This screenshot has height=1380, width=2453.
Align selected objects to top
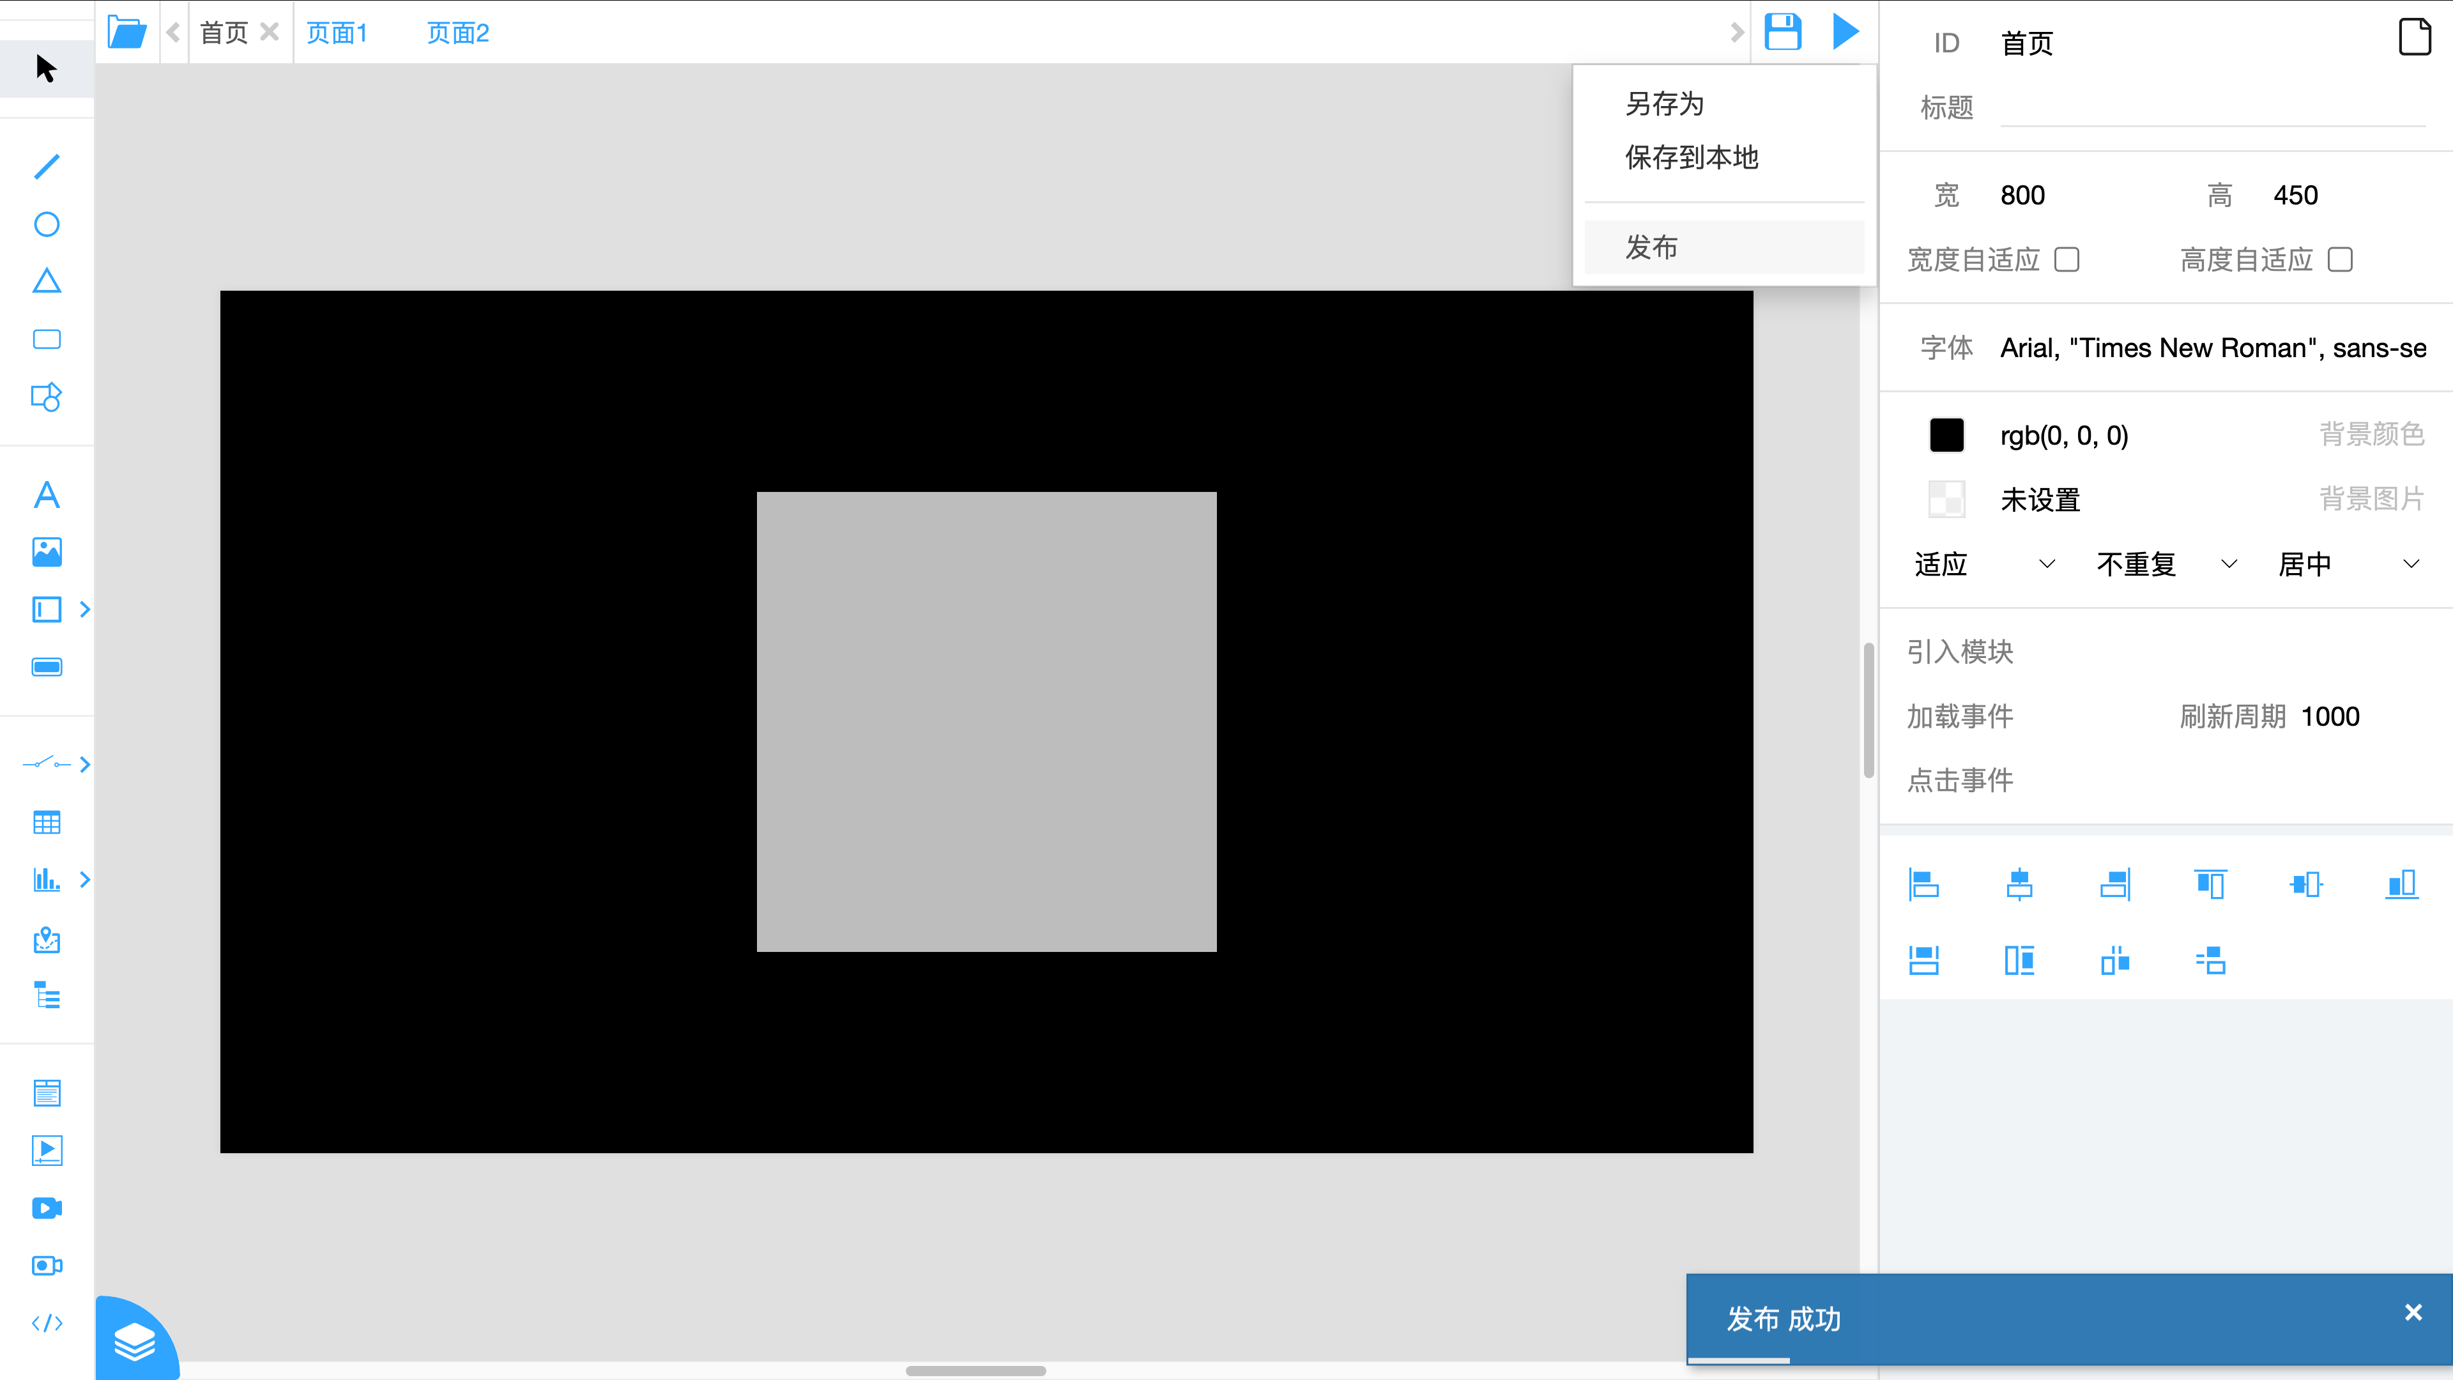tap(2210, 884)
